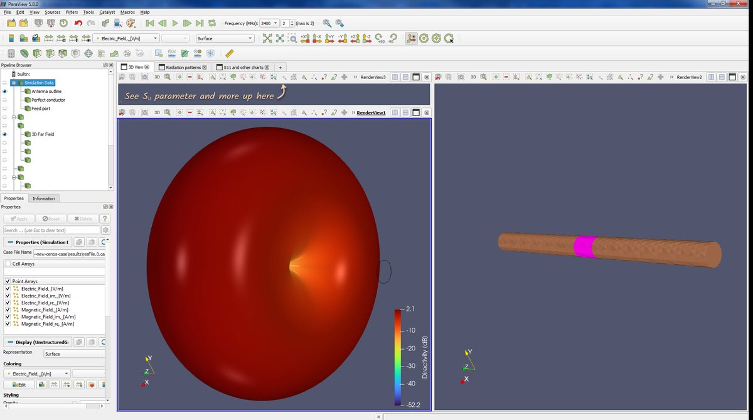Click the Delete button
Screen dimensions: 753x420
[x=82, y=218]
